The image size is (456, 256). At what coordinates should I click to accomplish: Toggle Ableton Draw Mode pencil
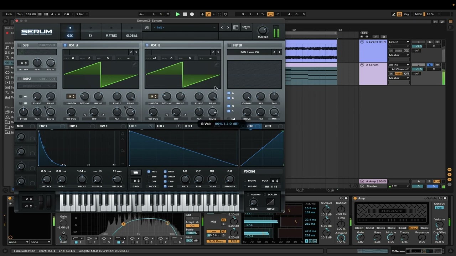pos(394,14)
